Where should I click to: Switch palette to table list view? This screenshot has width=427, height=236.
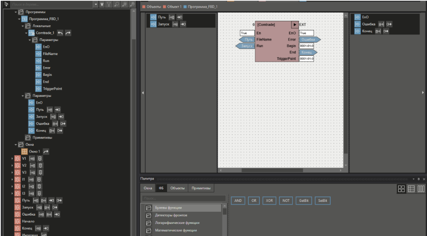[411, 189]
